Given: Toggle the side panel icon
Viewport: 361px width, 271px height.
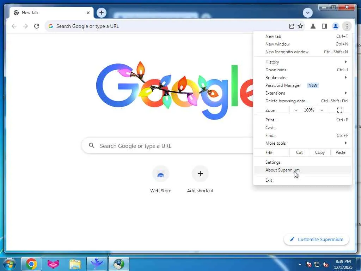Looking at the screenshot, I should 324,26.
